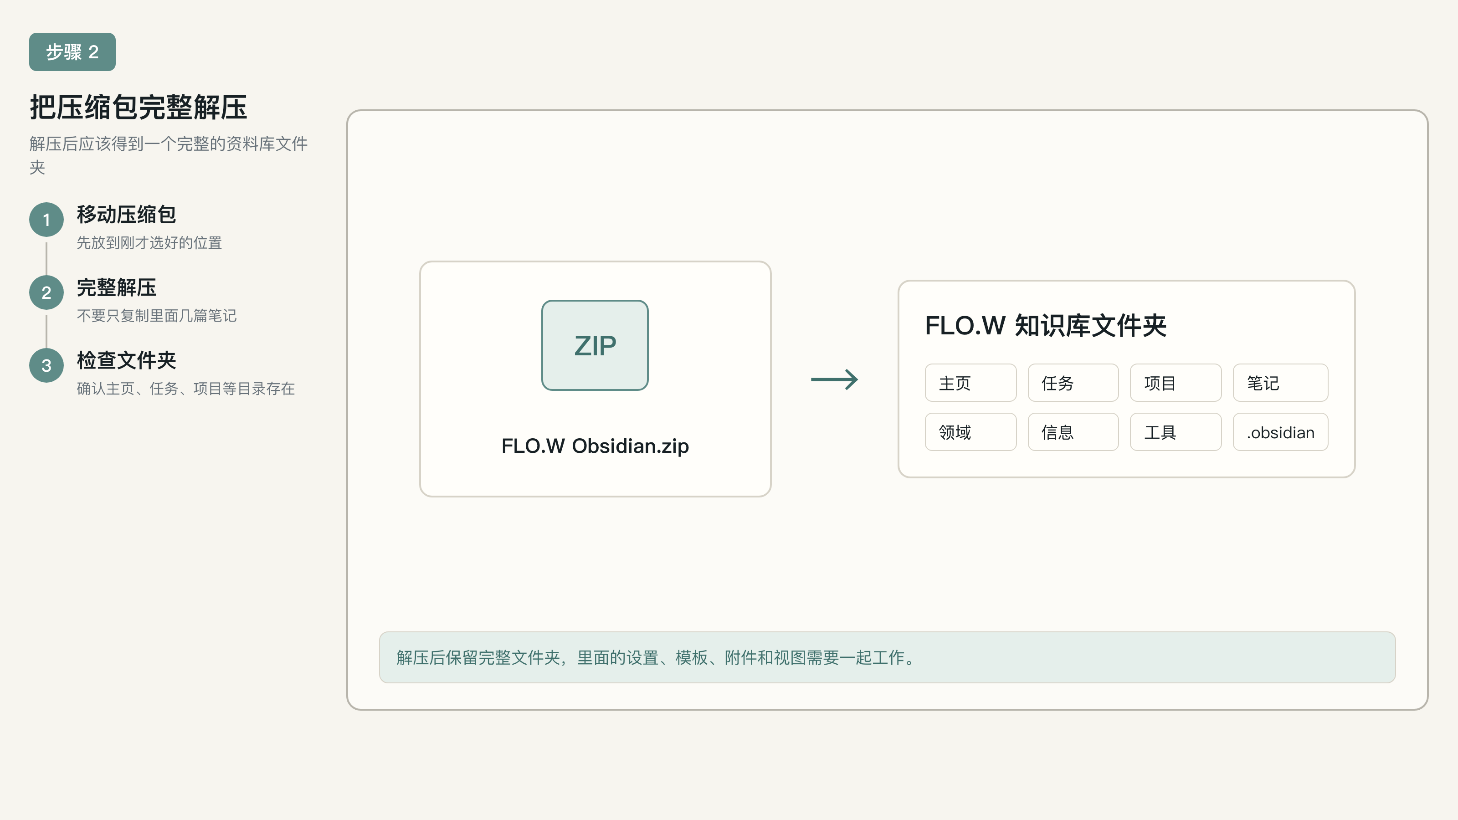Viewport: 1458px width, 820px height.
Task: Select the numbered circle beside 移动压缩包
Action: tap(46, 220)
